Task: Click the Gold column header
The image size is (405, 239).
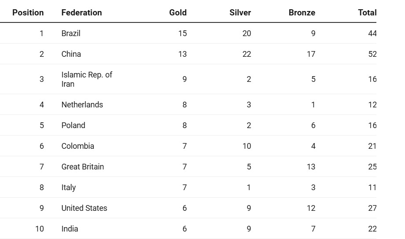Action: pyautogui.click(x=178, y=13)
